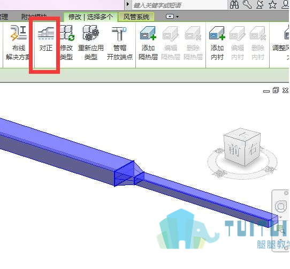
Task: Click the 前 face of ViewCube
Action: 234,150
